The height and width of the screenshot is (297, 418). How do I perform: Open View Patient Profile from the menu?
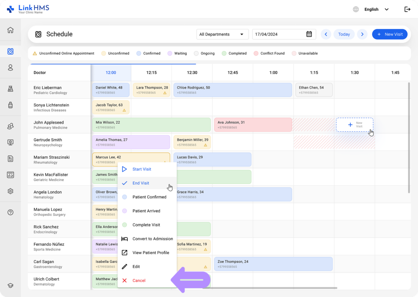point(147,253)
